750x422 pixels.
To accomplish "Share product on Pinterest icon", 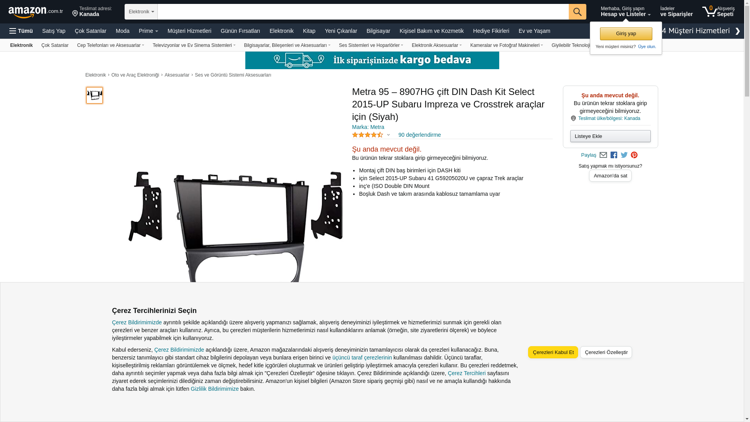I will pyautogui.click(x=634, y=155).
